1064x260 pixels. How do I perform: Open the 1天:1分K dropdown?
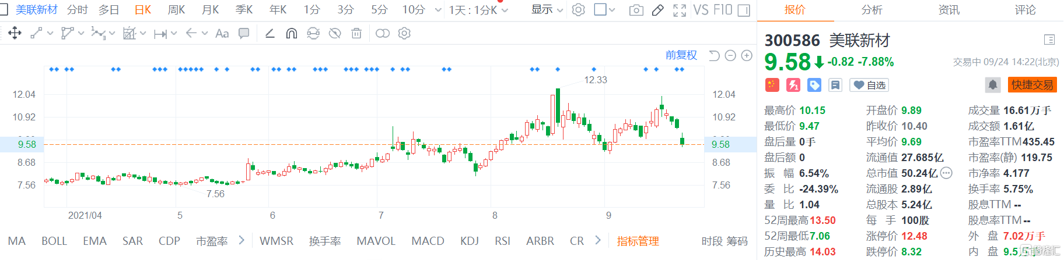[x=478, y=10]
